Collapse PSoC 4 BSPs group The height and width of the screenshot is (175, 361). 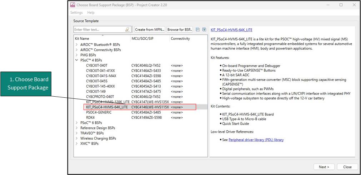click(76, 60)
